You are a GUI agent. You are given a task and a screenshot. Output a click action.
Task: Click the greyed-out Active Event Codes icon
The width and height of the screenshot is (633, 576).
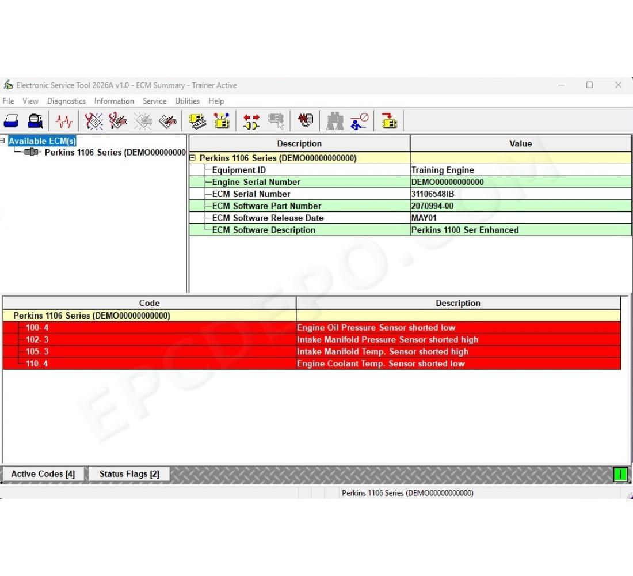[x=143, y=121]
